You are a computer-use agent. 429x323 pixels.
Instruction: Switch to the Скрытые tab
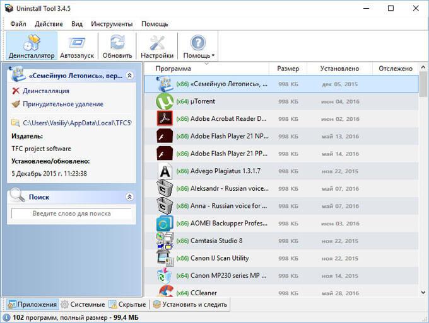(127, 304)
